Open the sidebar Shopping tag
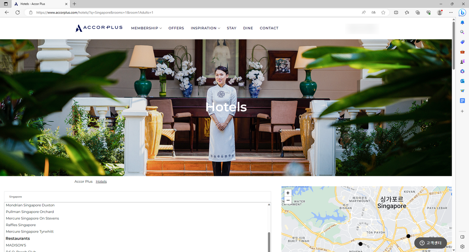The width and height of the screenshot is (469, 252). 462,42
